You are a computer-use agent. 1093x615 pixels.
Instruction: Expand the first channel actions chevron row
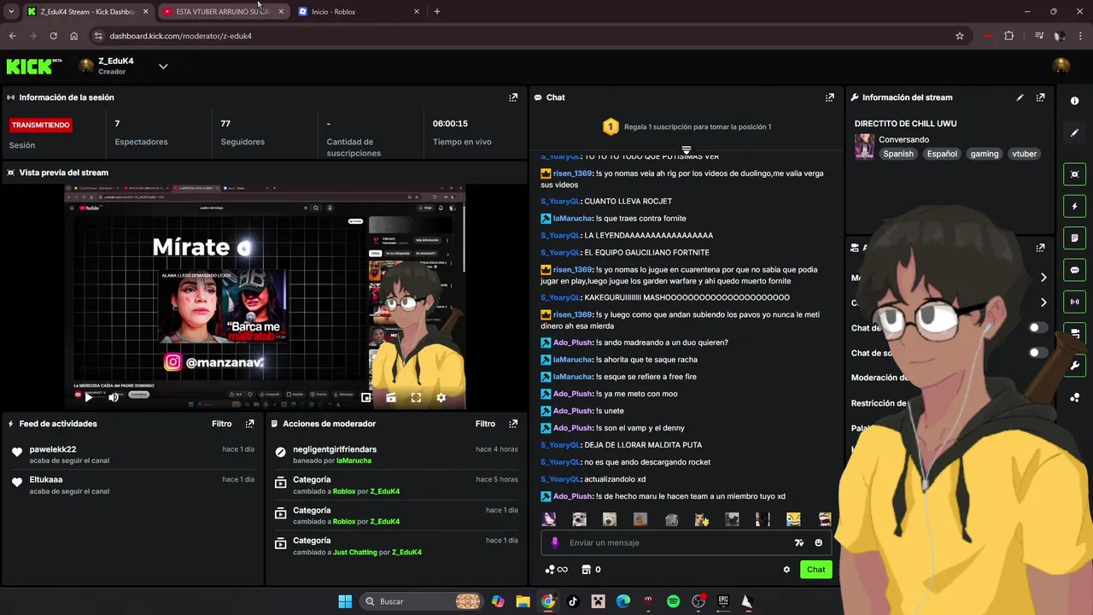pos(1043,278)
